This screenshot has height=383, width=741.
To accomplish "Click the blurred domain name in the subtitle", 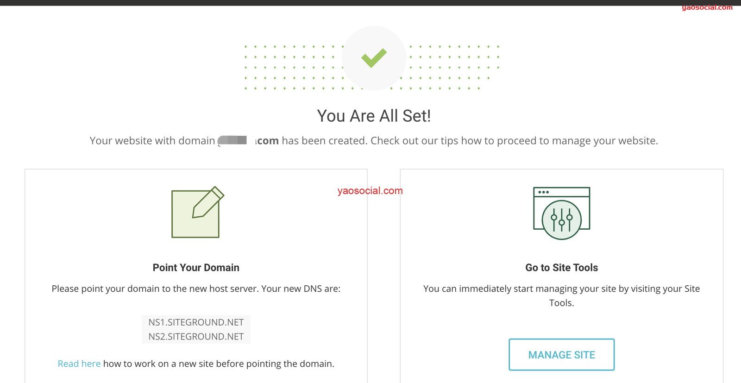I will (x=233, y=140).
